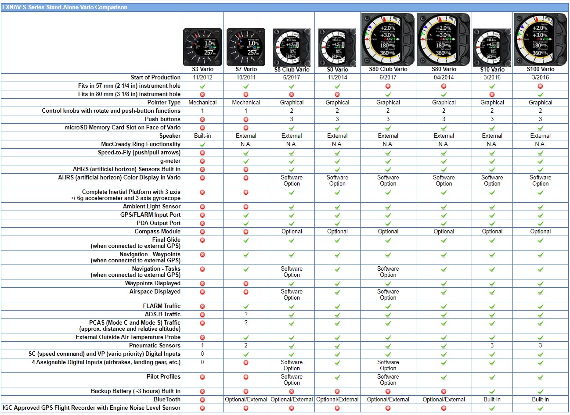Click the 'Pilot Profiles' row label
570x415 pixels.
(x=163, y=376)
